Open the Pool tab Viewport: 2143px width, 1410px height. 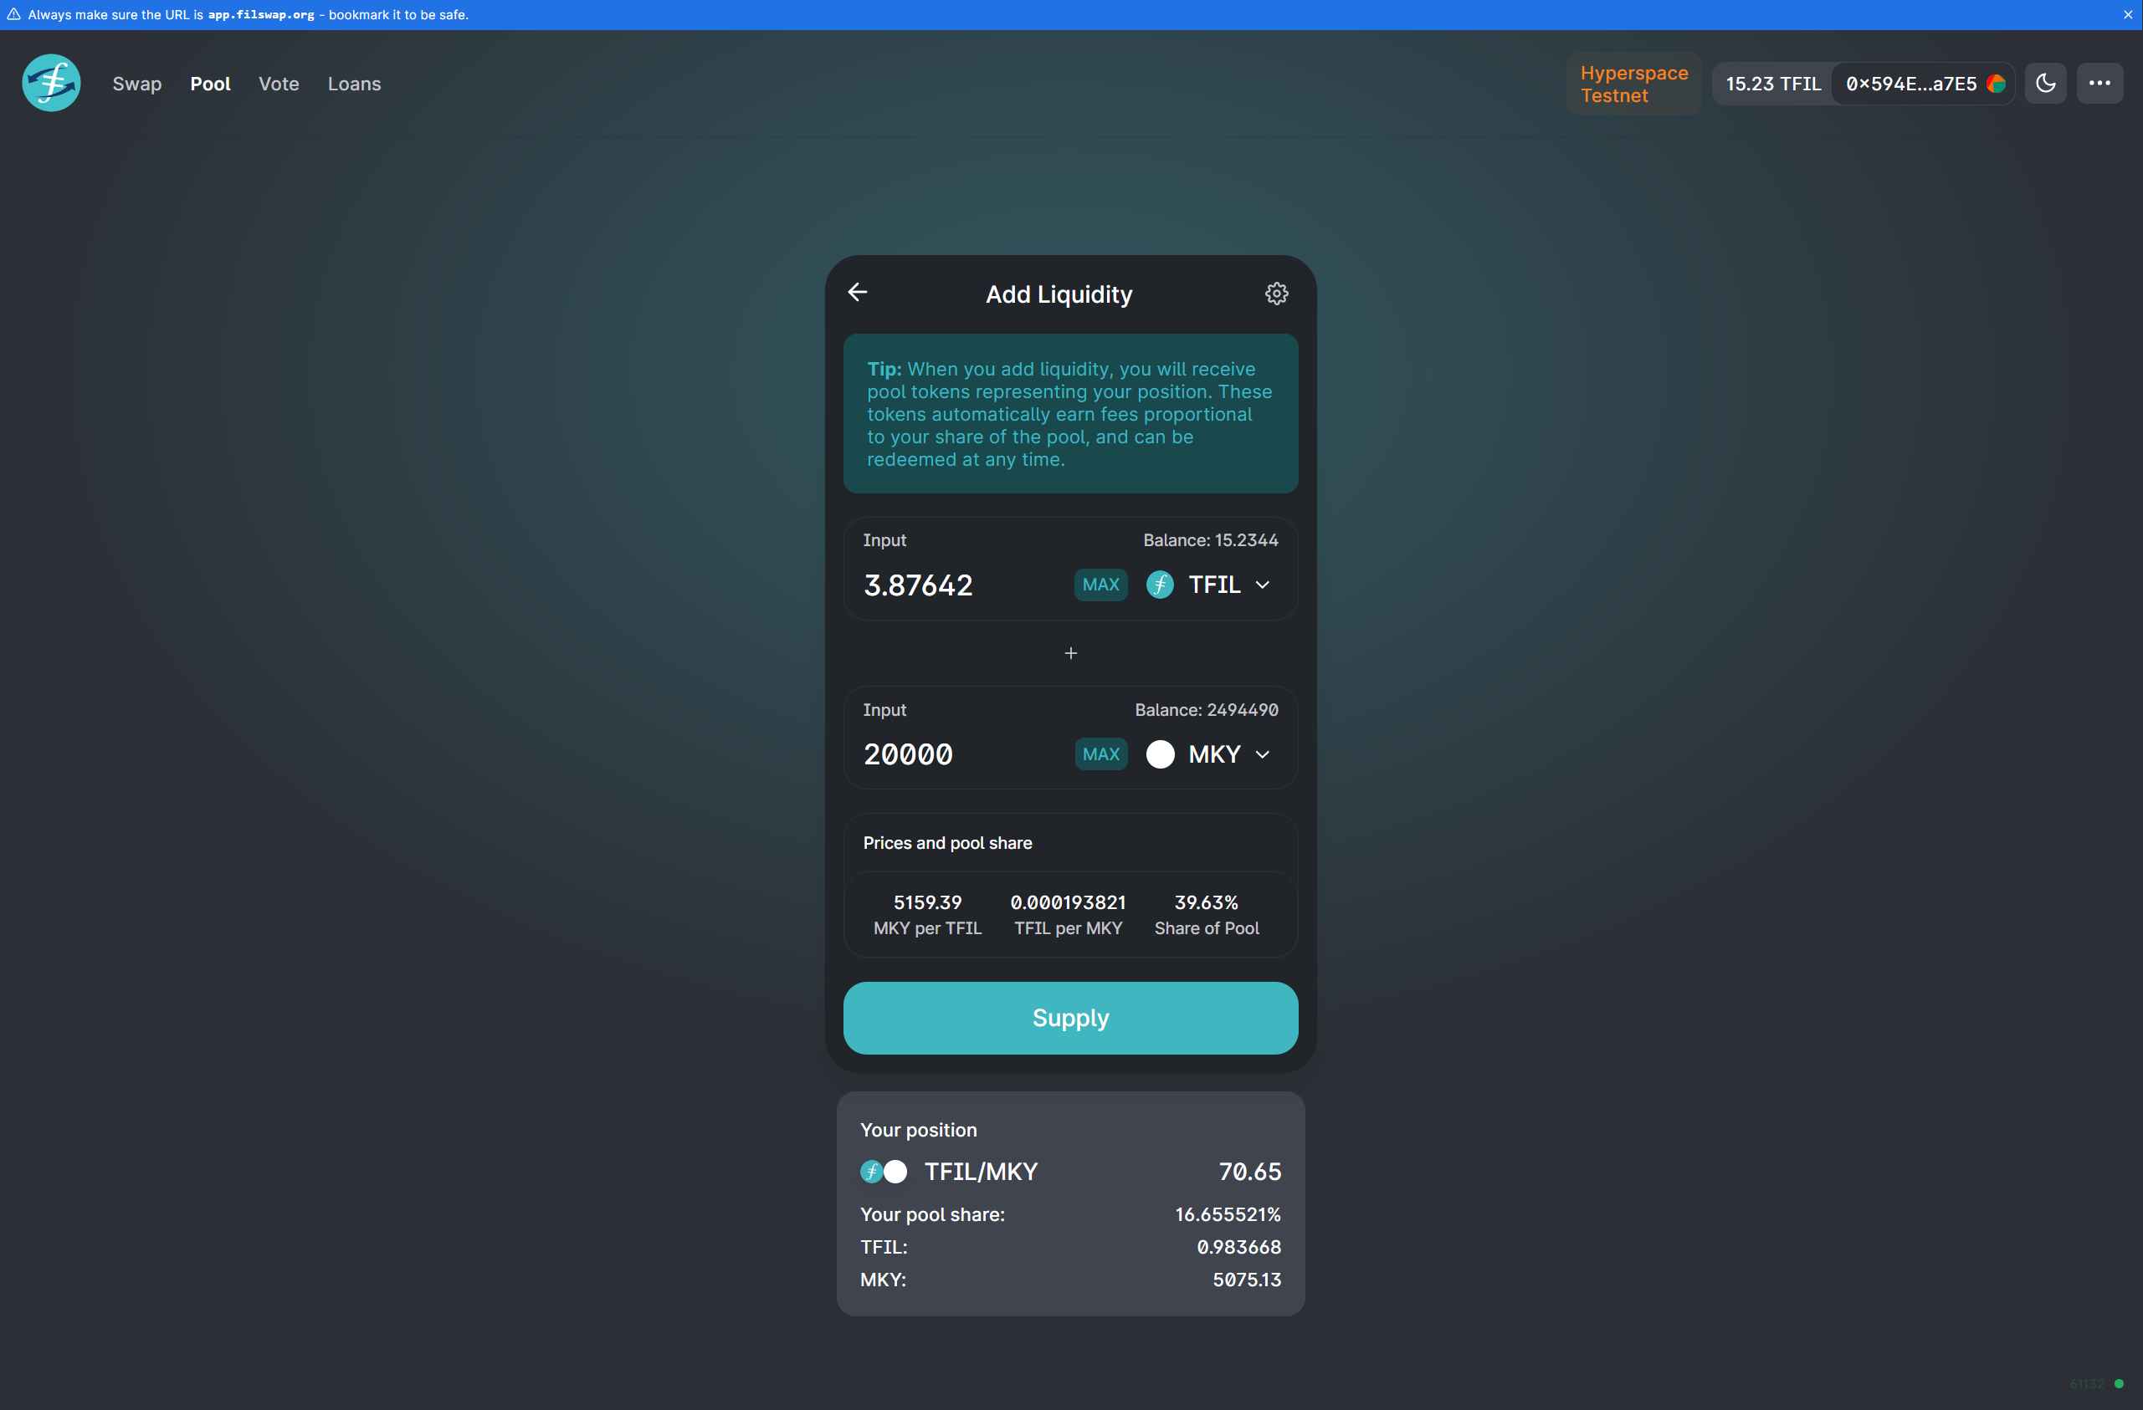click(210, 84)
